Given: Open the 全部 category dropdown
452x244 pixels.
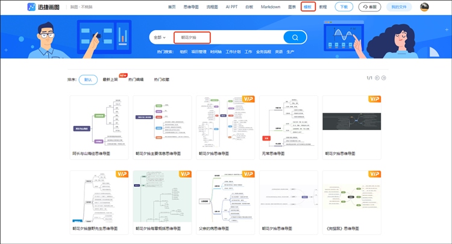Looking at the screenshot, I should (x=160, y=37).
